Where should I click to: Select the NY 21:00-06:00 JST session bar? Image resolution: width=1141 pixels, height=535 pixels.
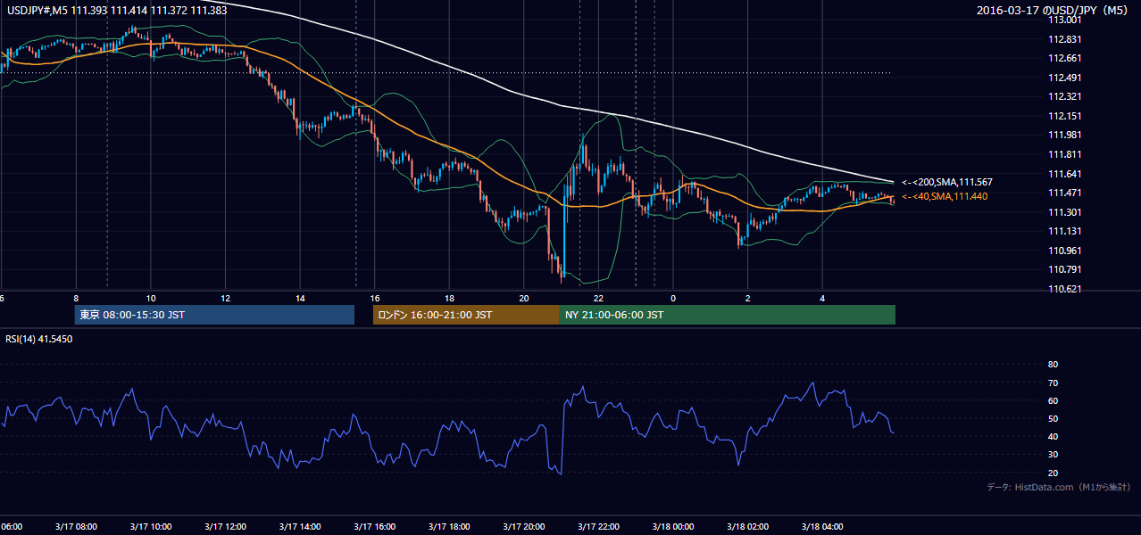pos(728,315)
